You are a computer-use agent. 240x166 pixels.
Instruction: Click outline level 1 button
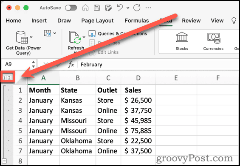pos(4,78)
